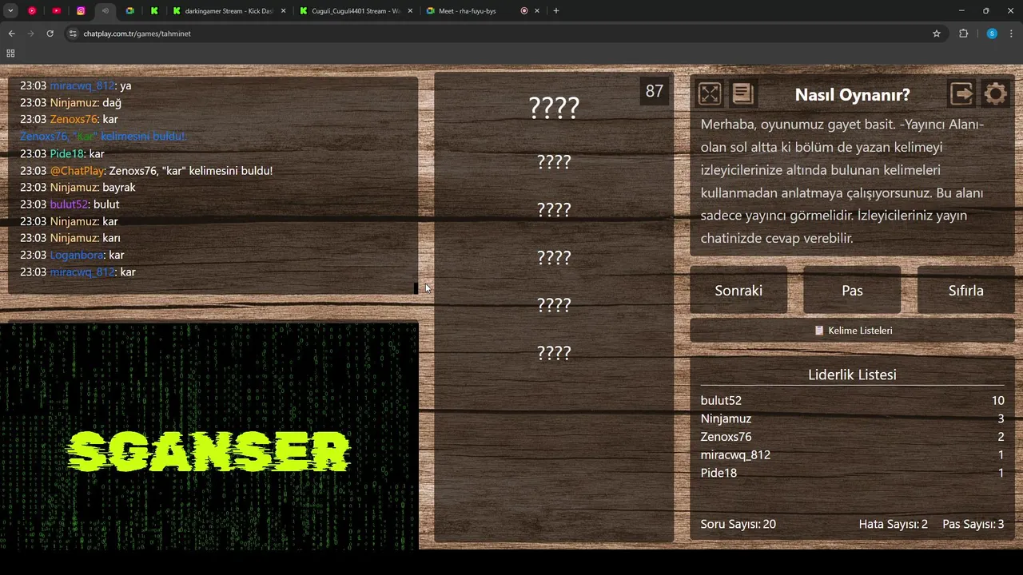Switch to the first pinned red-circle tab
The height and width of the screenshot is (575, 1023).
[32, 10]
